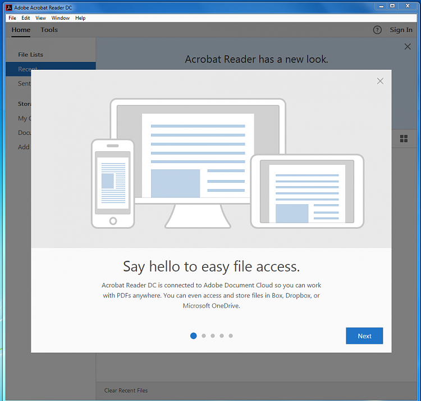This screenshot has height=401, width=421.
Task: Minimize the Adobe Acrobat Reader DC window
Action: click(381, 6)
